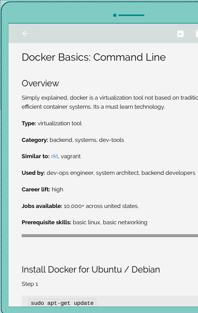Click the tablet speaker bar
Screen dimensions: 198x313
pos(131,15)
